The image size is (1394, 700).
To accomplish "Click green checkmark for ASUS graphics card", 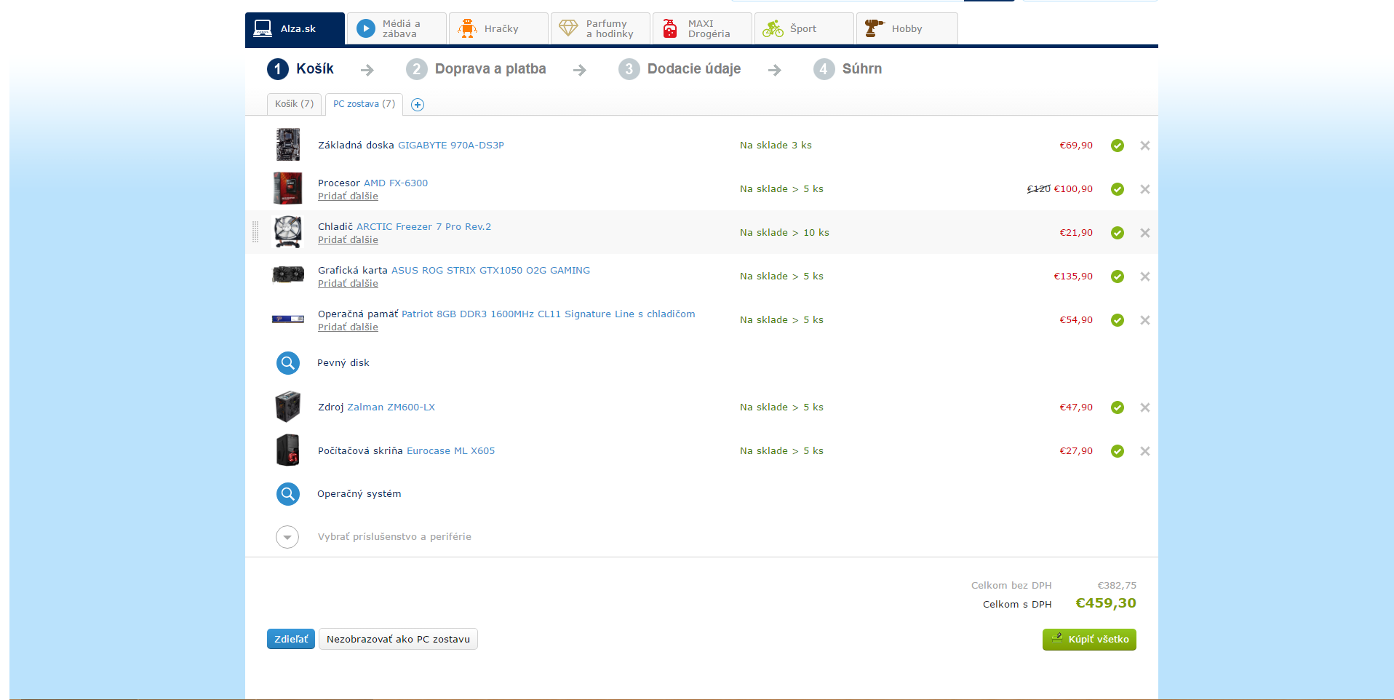I will 1118,277.
